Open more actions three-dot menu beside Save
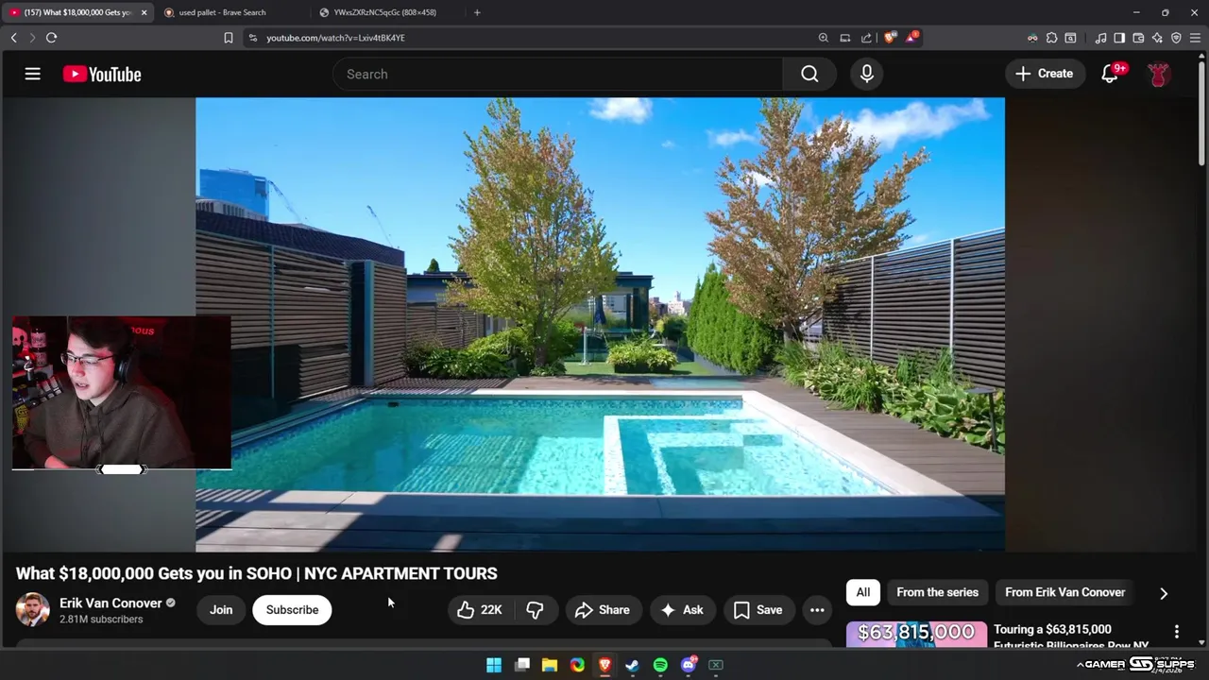 coord(817,610)
